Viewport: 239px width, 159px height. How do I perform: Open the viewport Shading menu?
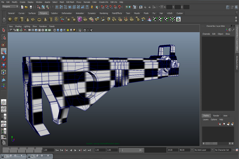click(x=18, y=26)
